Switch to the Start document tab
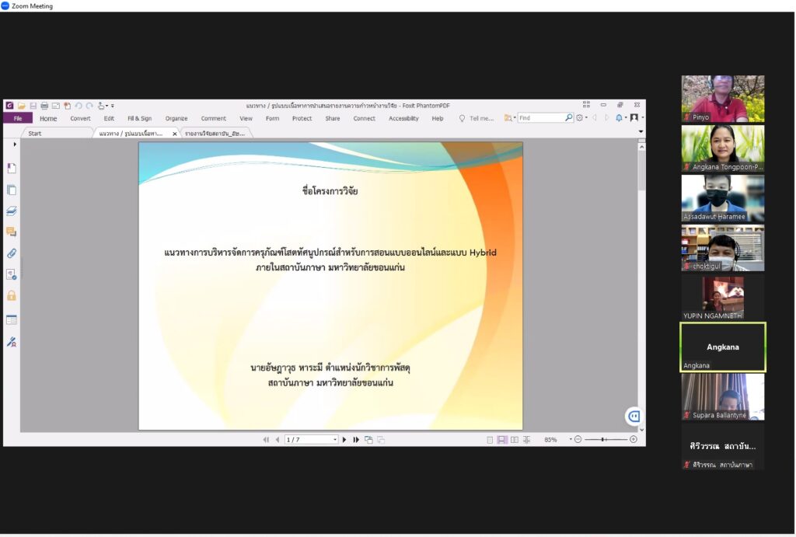796x537 pixels. click(x=35, y=134)
